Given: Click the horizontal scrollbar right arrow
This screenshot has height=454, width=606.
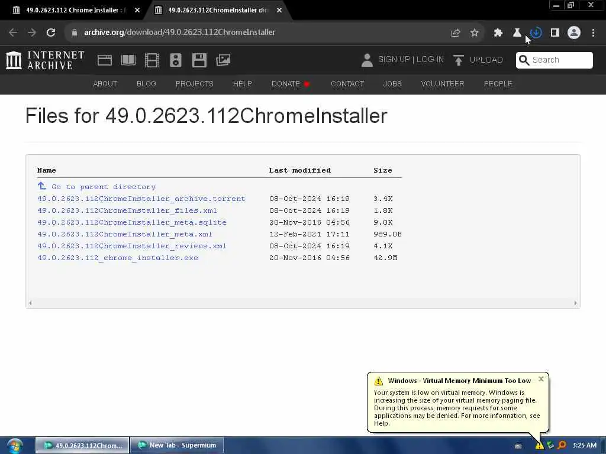Looking at the screenshot, I should [575, 303].
